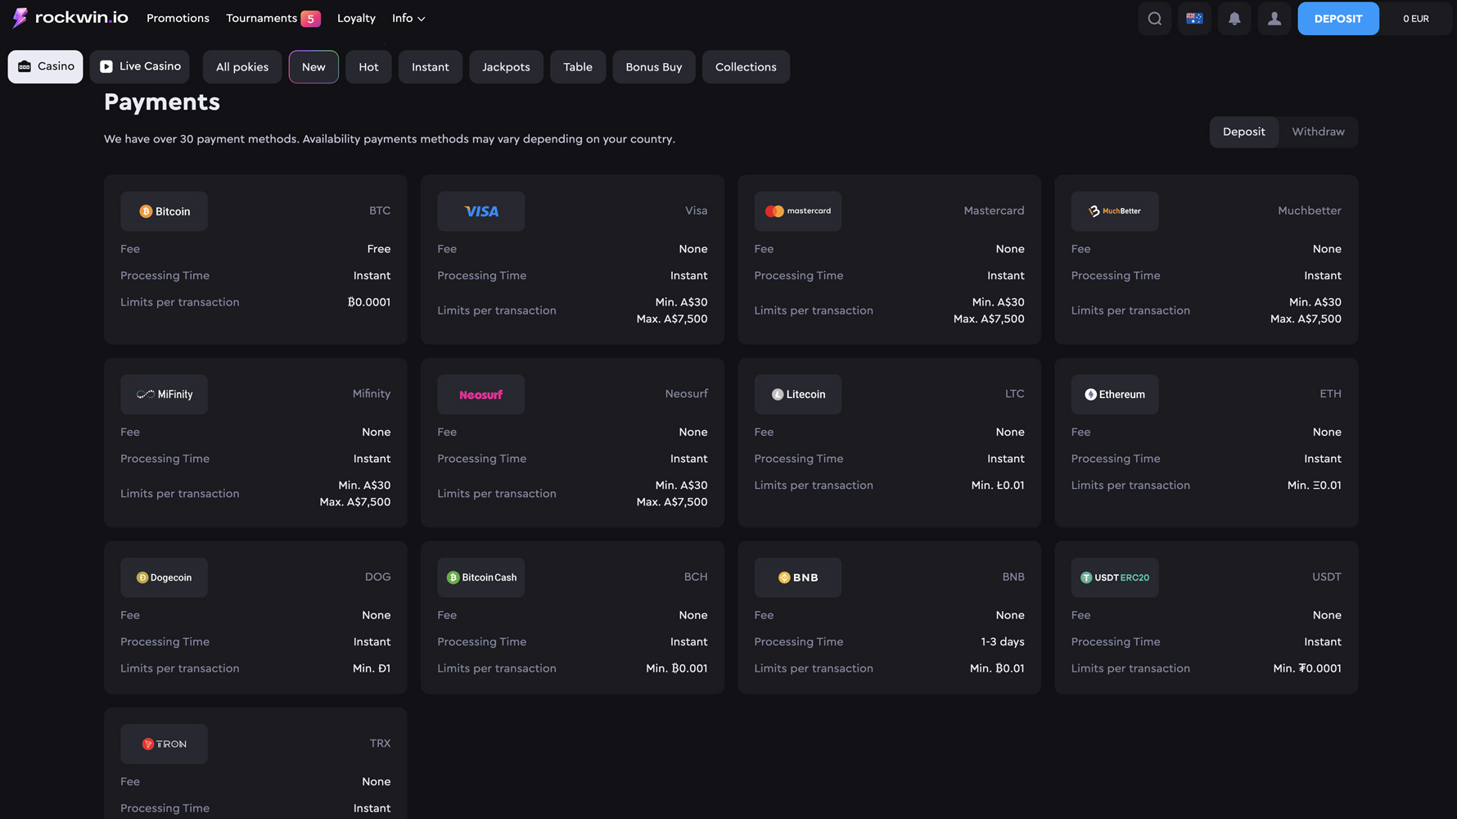
Task: Click the mastercard logo badge
Action: click(797, 211)
